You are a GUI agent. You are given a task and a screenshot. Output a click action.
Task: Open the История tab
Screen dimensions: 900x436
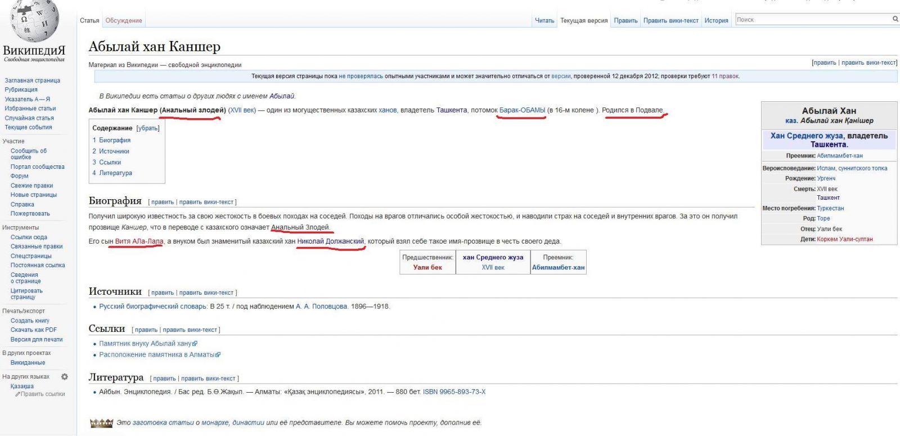pos(716,21)
